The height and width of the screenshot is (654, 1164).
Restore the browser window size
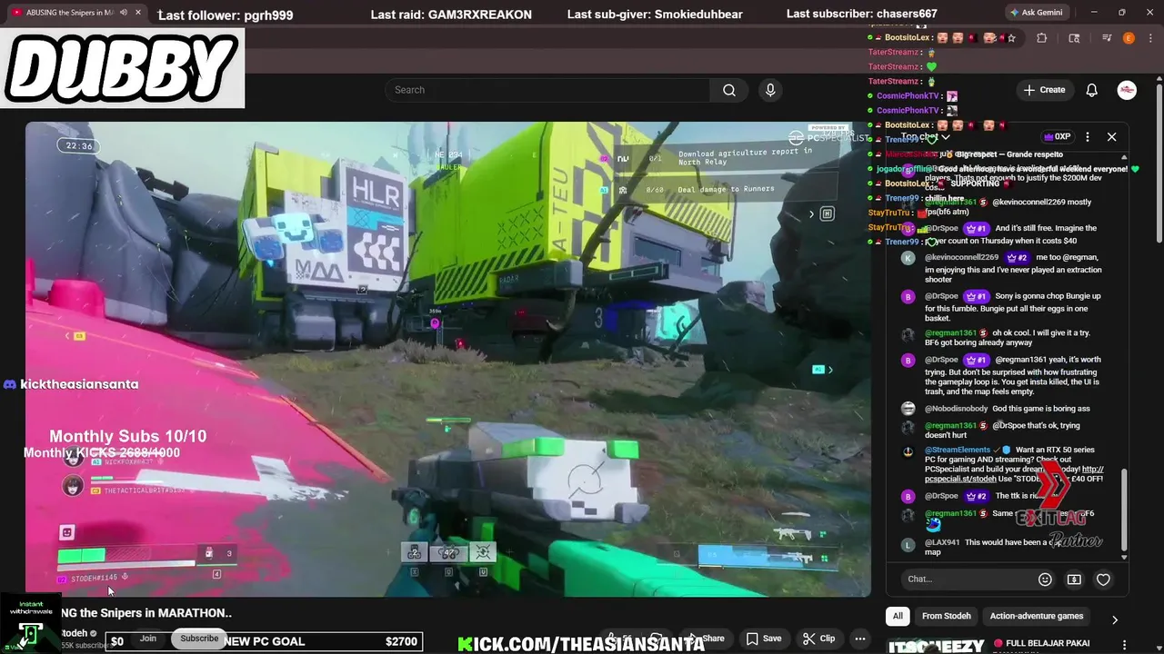(x=1121, y=13)
